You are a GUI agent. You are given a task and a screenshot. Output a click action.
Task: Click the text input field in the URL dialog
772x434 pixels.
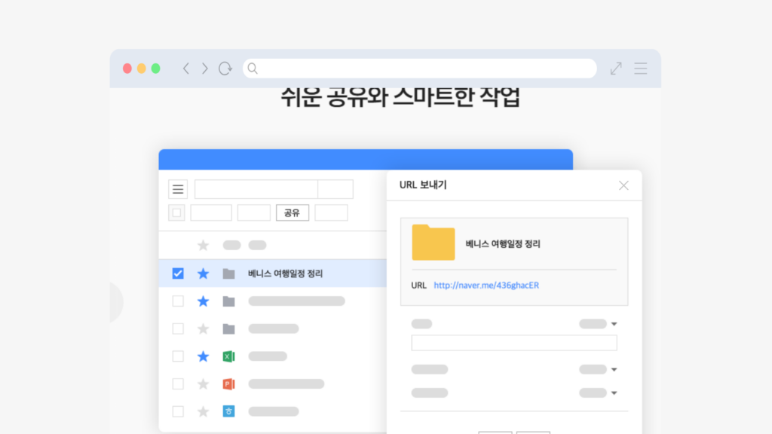[x=513, y=342]
